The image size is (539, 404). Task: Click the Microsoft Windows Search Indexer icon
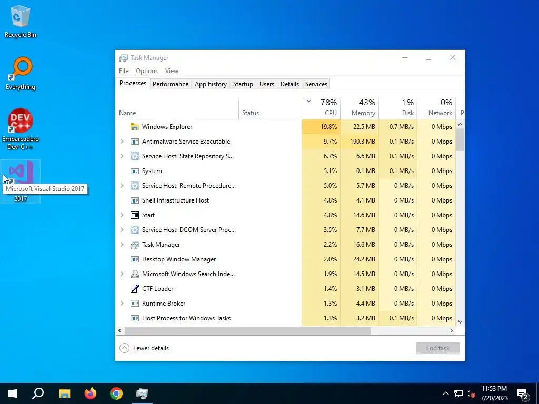(134, 274)
